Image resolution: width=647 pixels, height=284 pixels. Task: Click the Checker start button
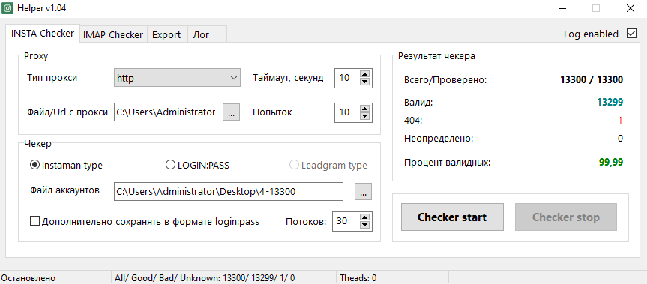[452, 217]
